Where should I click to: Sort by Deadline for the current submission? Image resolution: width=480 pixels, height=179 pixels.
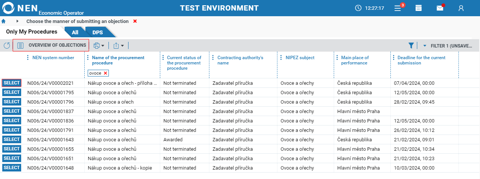421,60
